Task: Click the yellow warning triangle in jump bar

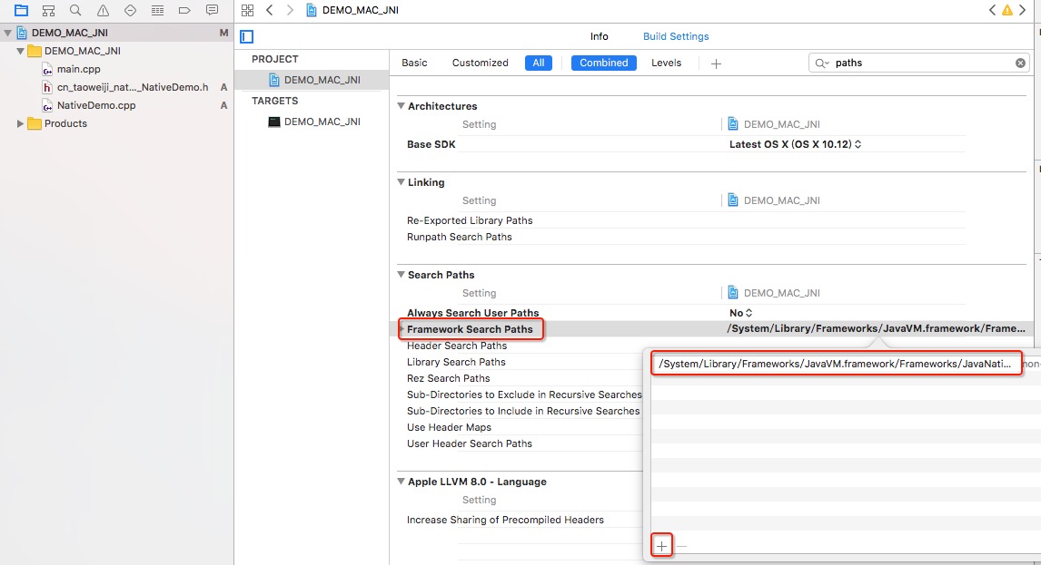Action: (1007, 10)
